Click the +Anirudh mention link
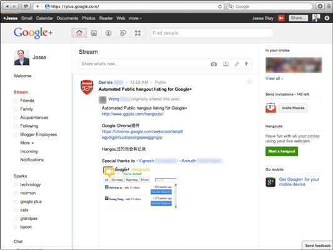The height and width of the screenshot is (250, 333). tap(187, 161)
